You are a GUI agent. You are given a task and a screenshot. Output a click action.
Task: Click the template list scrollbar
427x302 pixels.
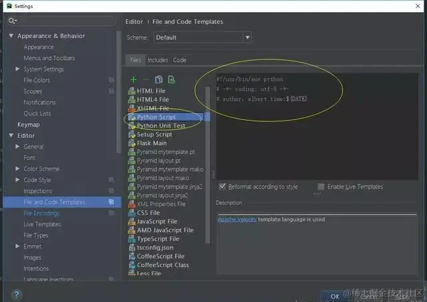(x=207, y=165)
